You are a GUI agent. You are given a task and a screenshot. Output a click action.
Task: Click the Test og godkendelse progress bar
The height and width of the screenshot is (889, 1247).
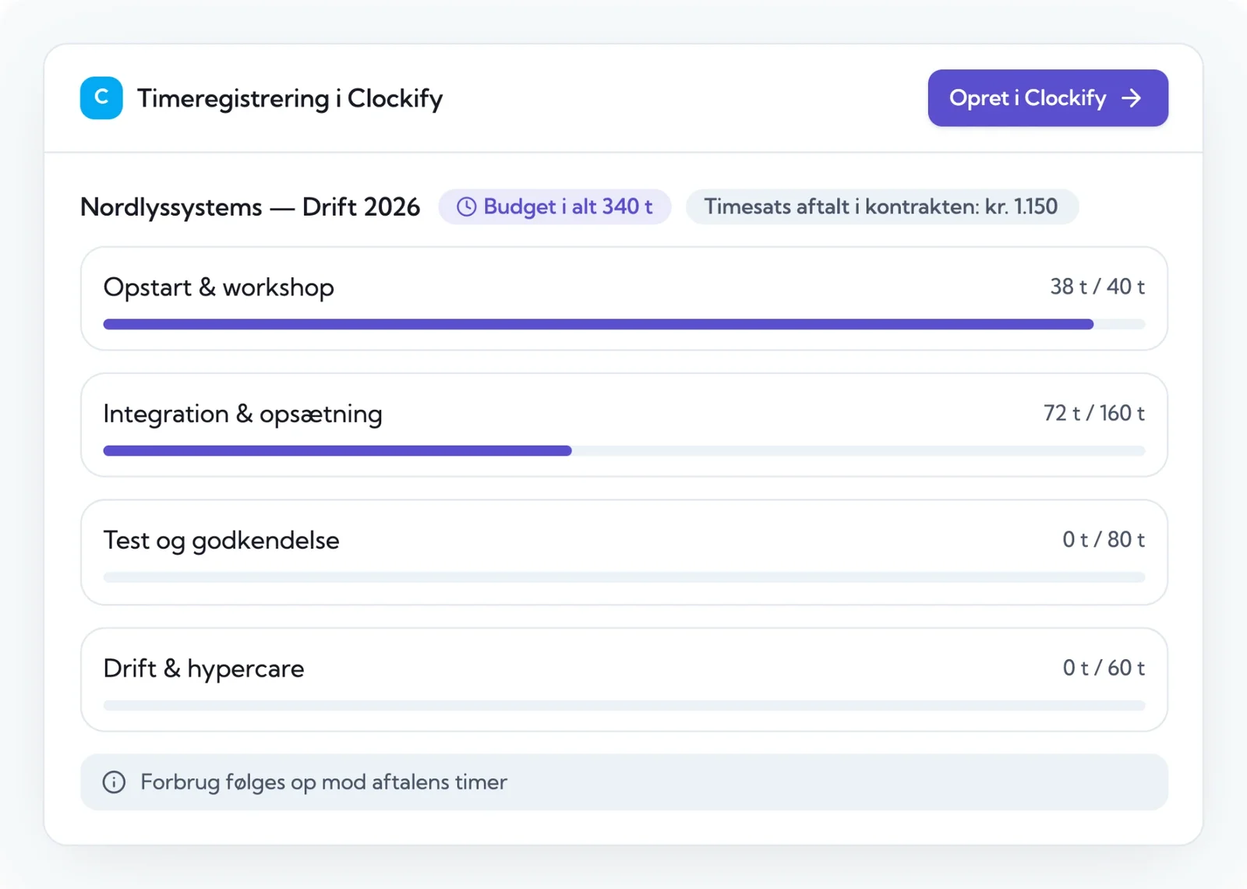(x=624, y=577)
